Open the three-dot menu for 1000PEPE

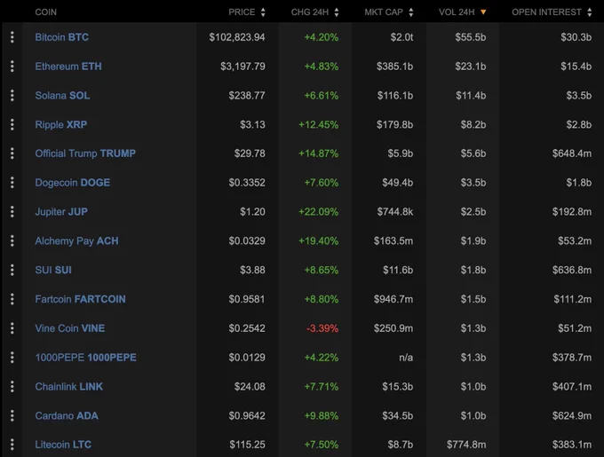[x=12, y=358]
